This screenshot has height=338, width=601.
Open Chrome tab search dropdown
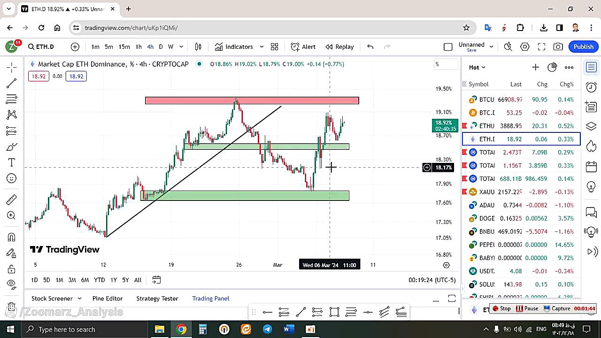[x=8, y=9]
